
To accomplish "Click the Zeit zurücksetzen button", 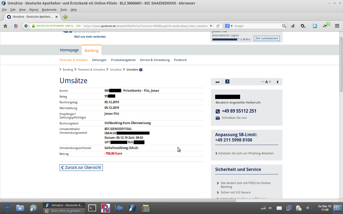I will pos(267,39).
